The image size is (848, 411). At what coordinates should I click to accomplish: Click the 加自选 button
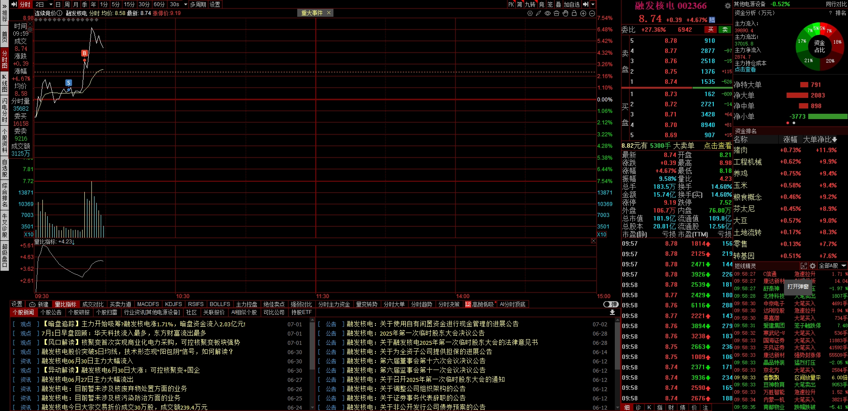(x=572, y=4)
